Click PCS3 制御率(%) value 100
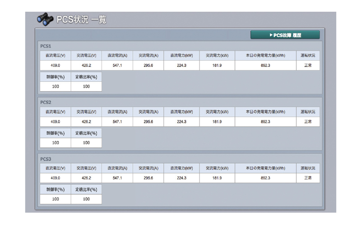The image size is (361, 226). pos(56,199)
